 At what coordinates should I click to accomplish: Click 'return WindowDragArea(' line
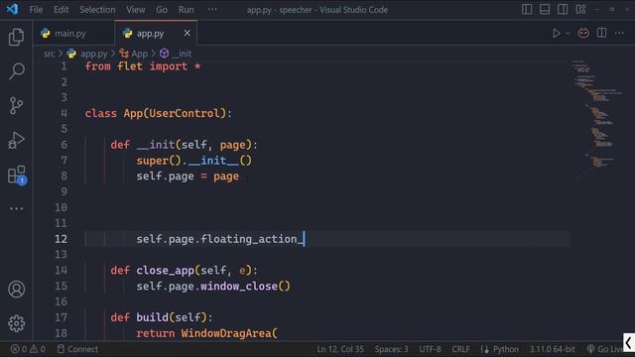pos(207,333)
